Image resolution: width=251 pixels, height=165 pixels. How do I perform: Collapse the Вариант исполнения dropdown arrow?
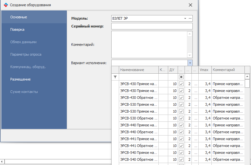tap(190, 63)
